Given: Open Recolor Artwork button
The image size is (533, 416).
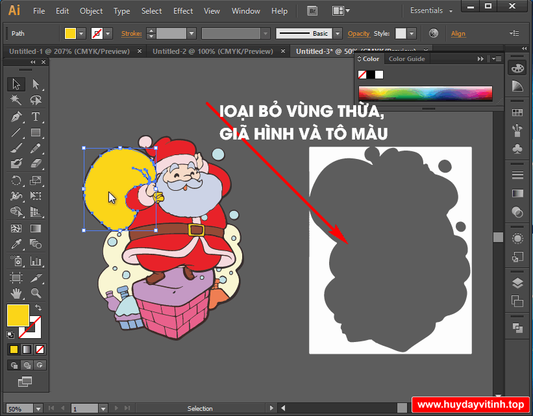Looking at the screenshot, I should pos(434,33).
